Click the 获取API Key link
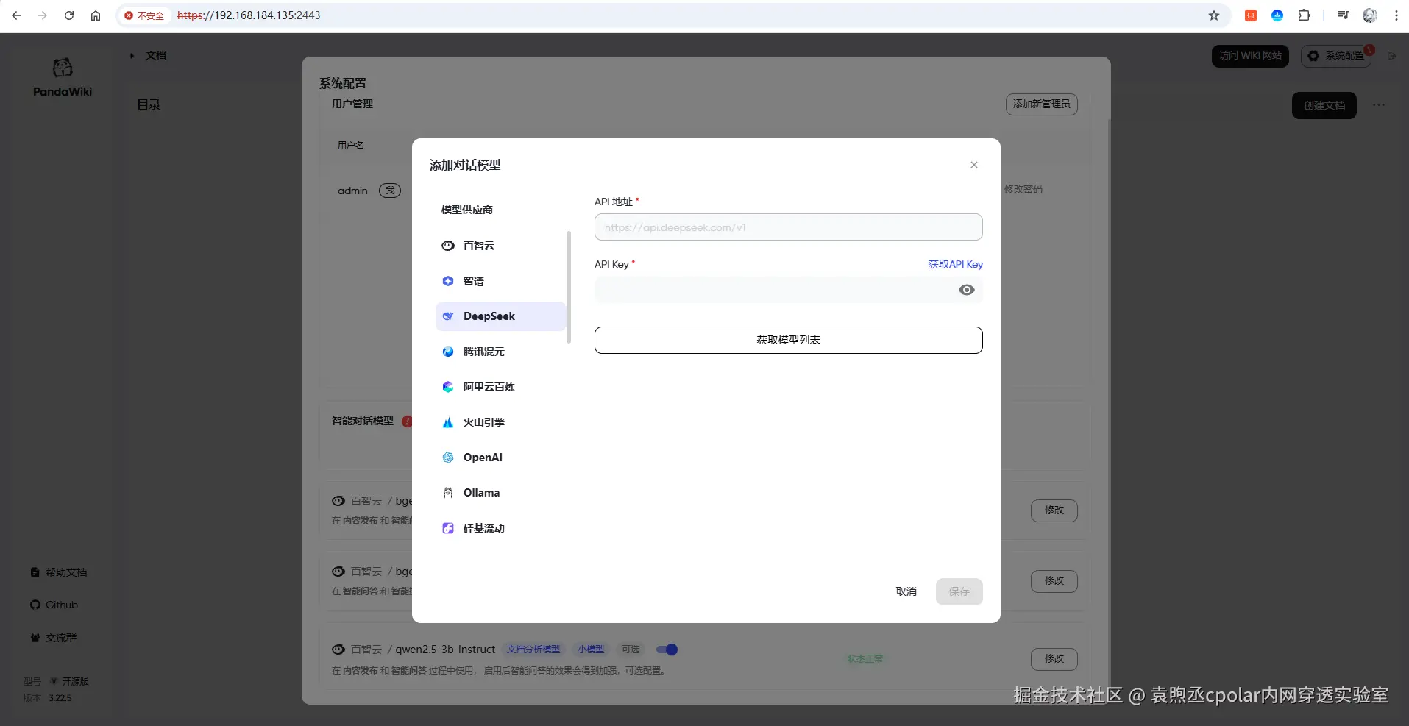Viewport: 1409px width, 726px height. coord(955,264)
